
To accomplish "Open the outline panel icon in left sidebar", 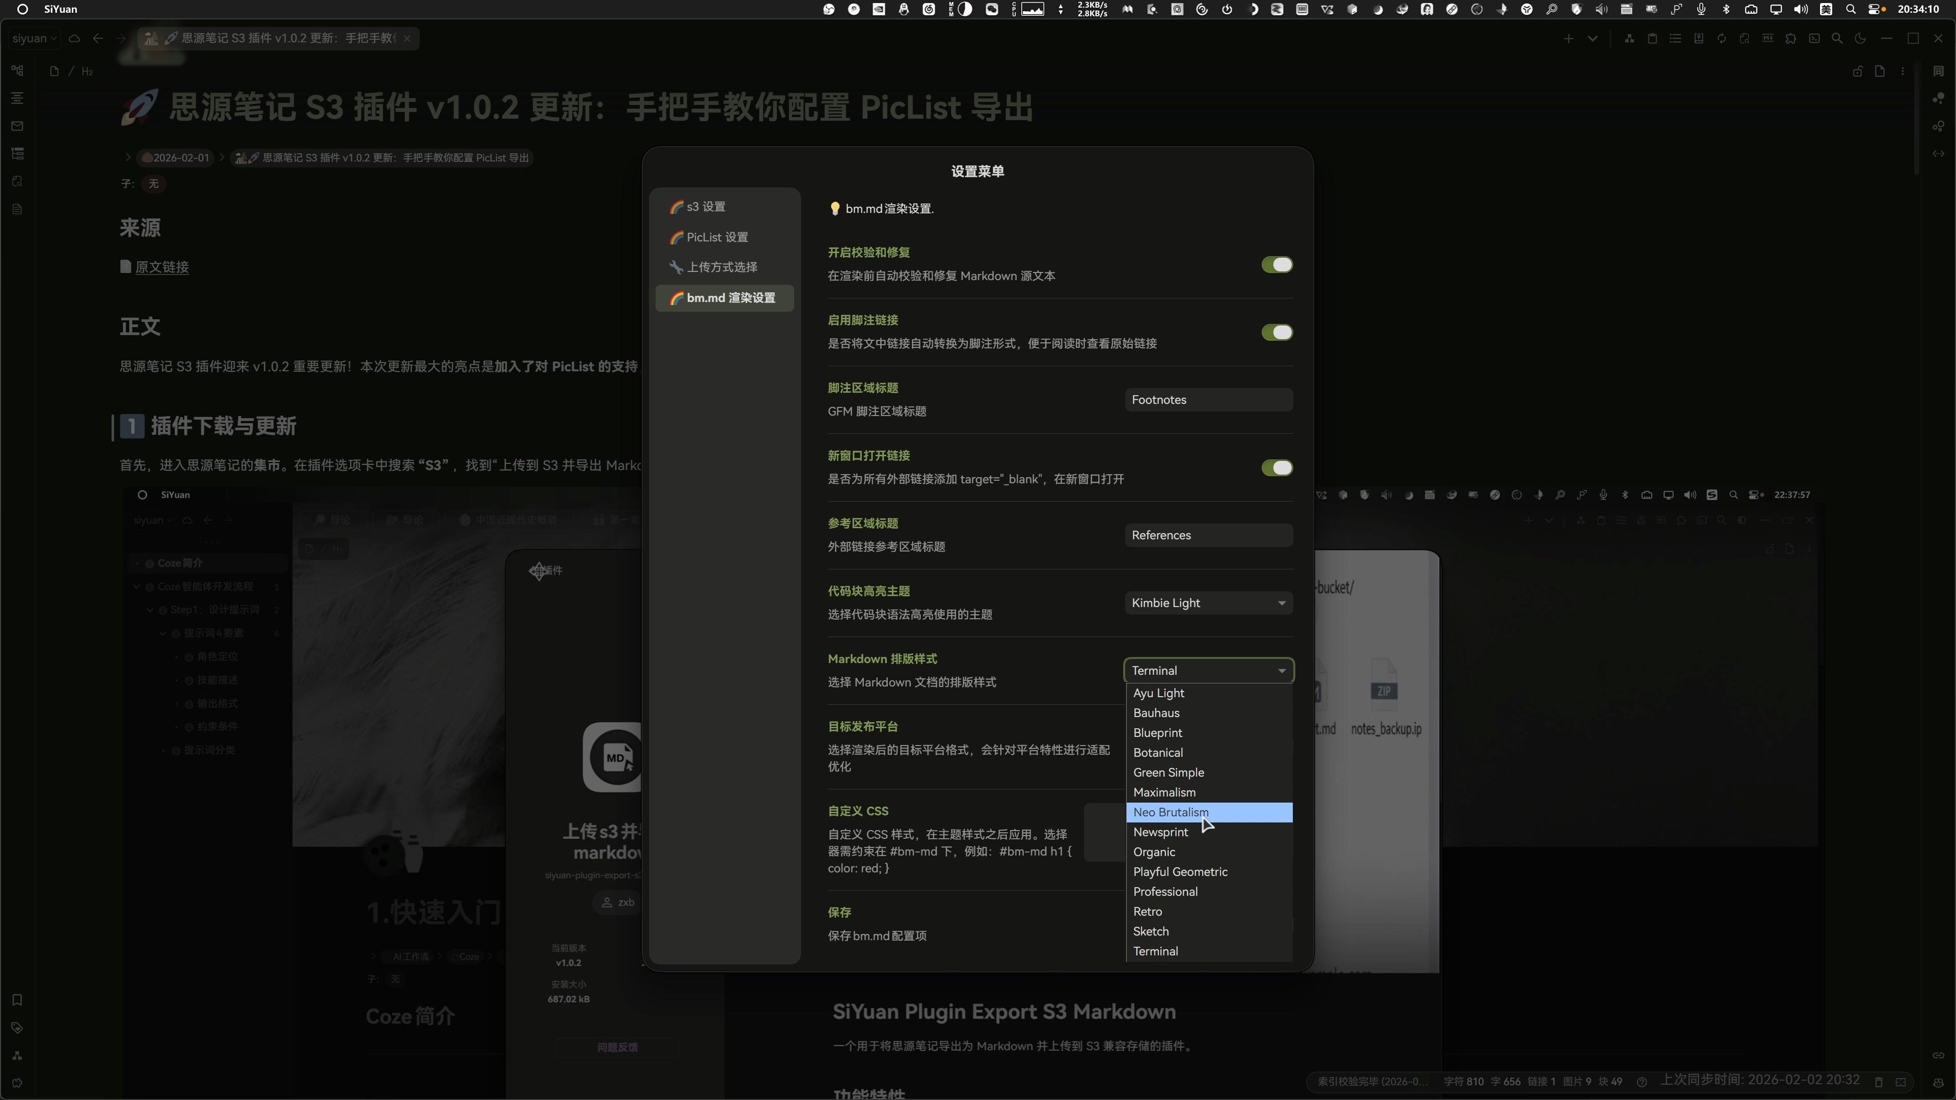I will tap(17, 98).
